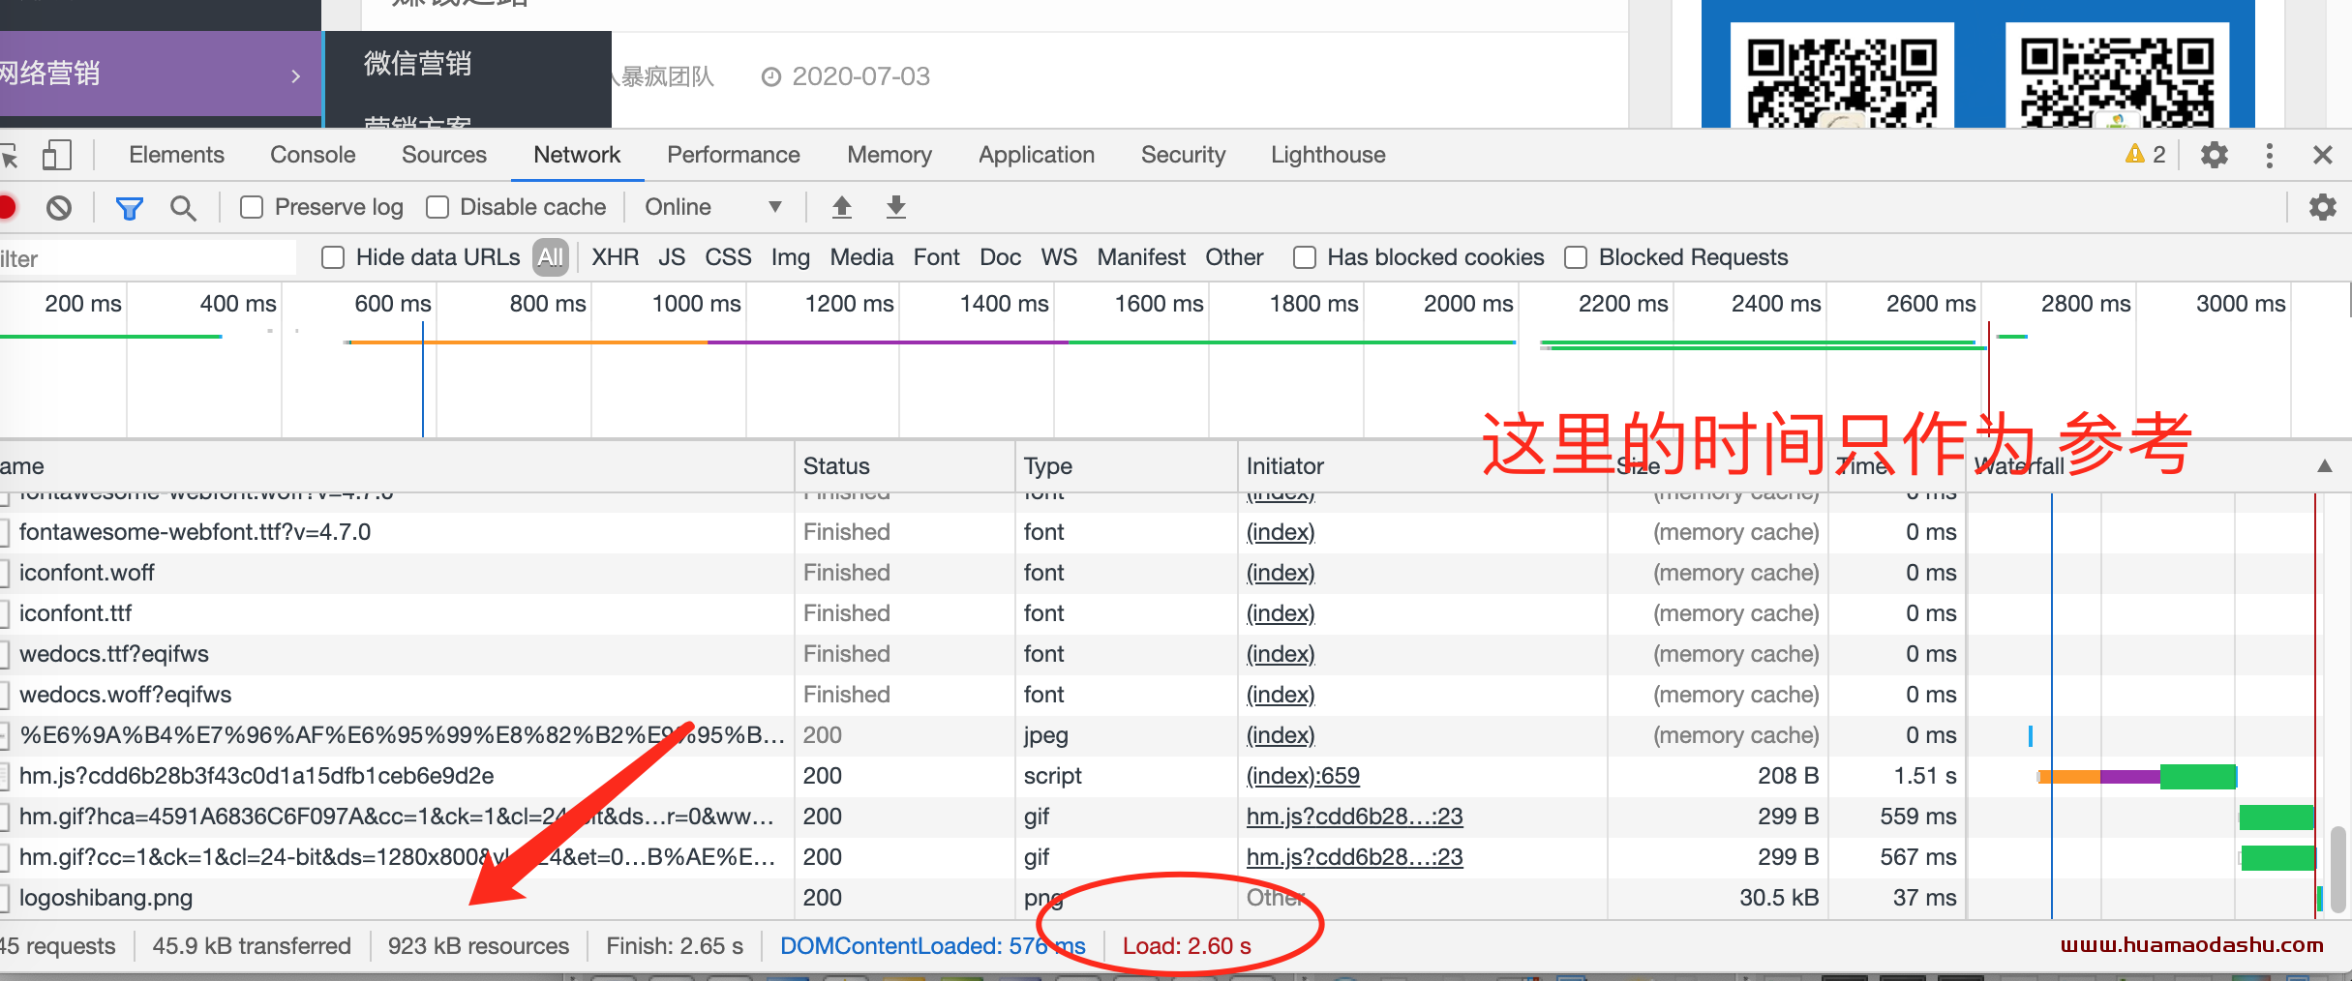The height and width of the screenshot is (981, 2352).
Task: Sort by the Type column header
Action: point(1126,466)
